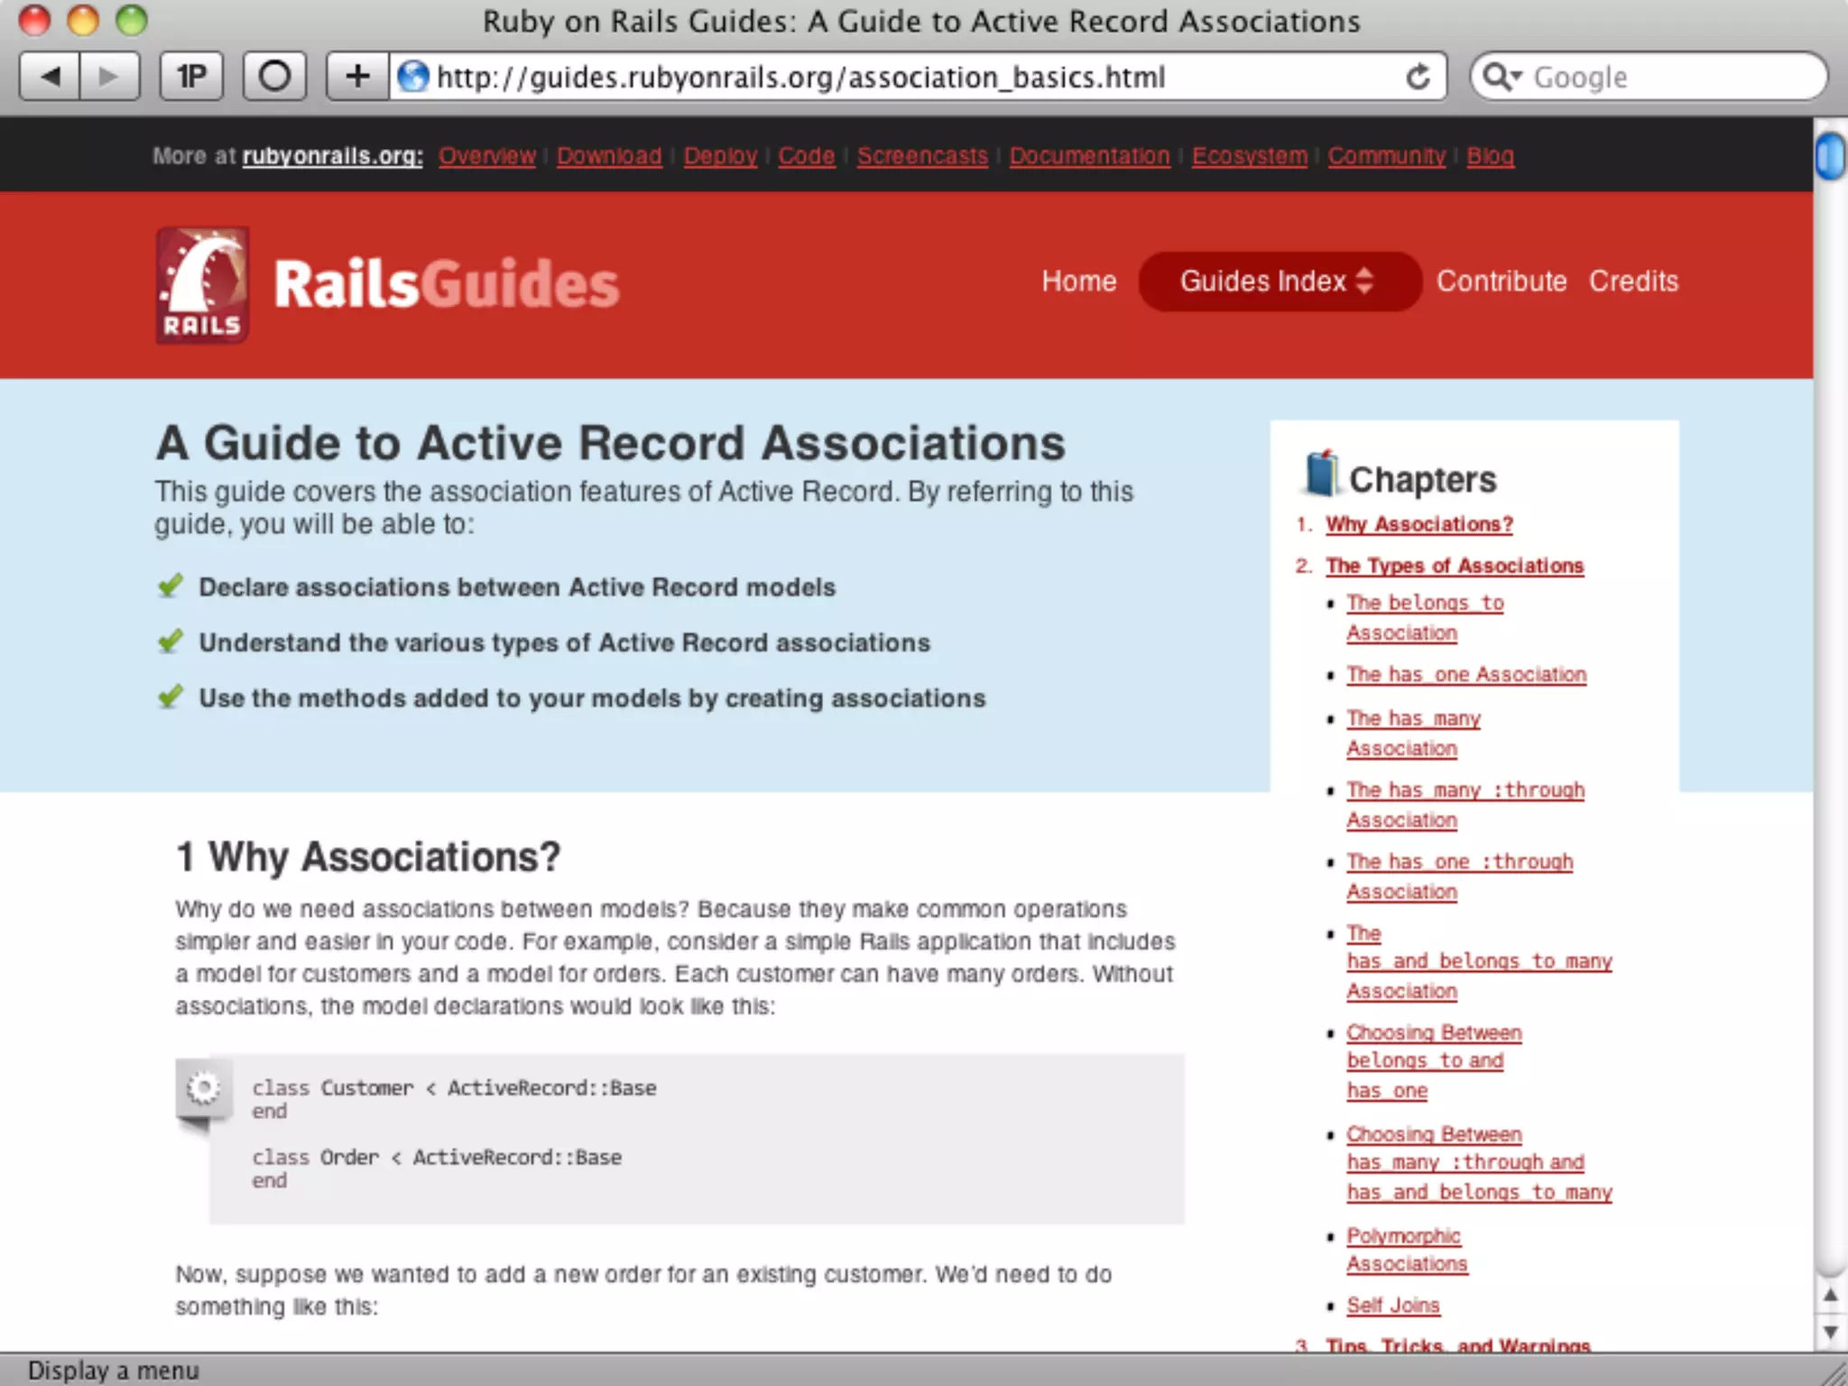Click the plus add bookmark button
The height and width of the screenshot is (1386, 1848).
point(357,77)
